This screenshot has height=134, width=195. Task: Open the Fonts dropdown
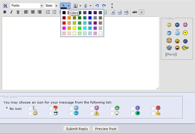coord(26,5)
